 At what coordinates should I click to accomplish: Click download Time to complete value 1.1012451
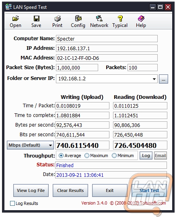click(x=140, y=115)
